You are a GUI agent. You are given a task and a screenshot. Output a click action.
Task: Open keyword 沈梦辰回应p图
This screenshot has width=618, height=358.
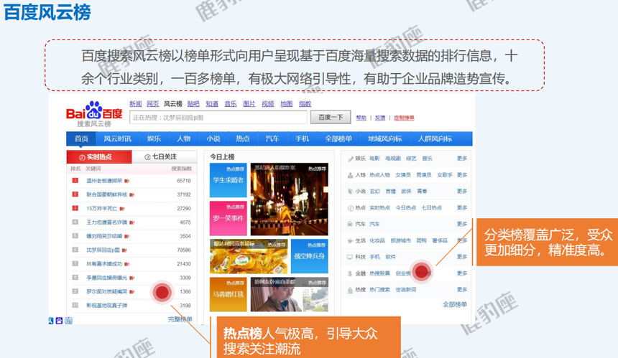point(103,250)
